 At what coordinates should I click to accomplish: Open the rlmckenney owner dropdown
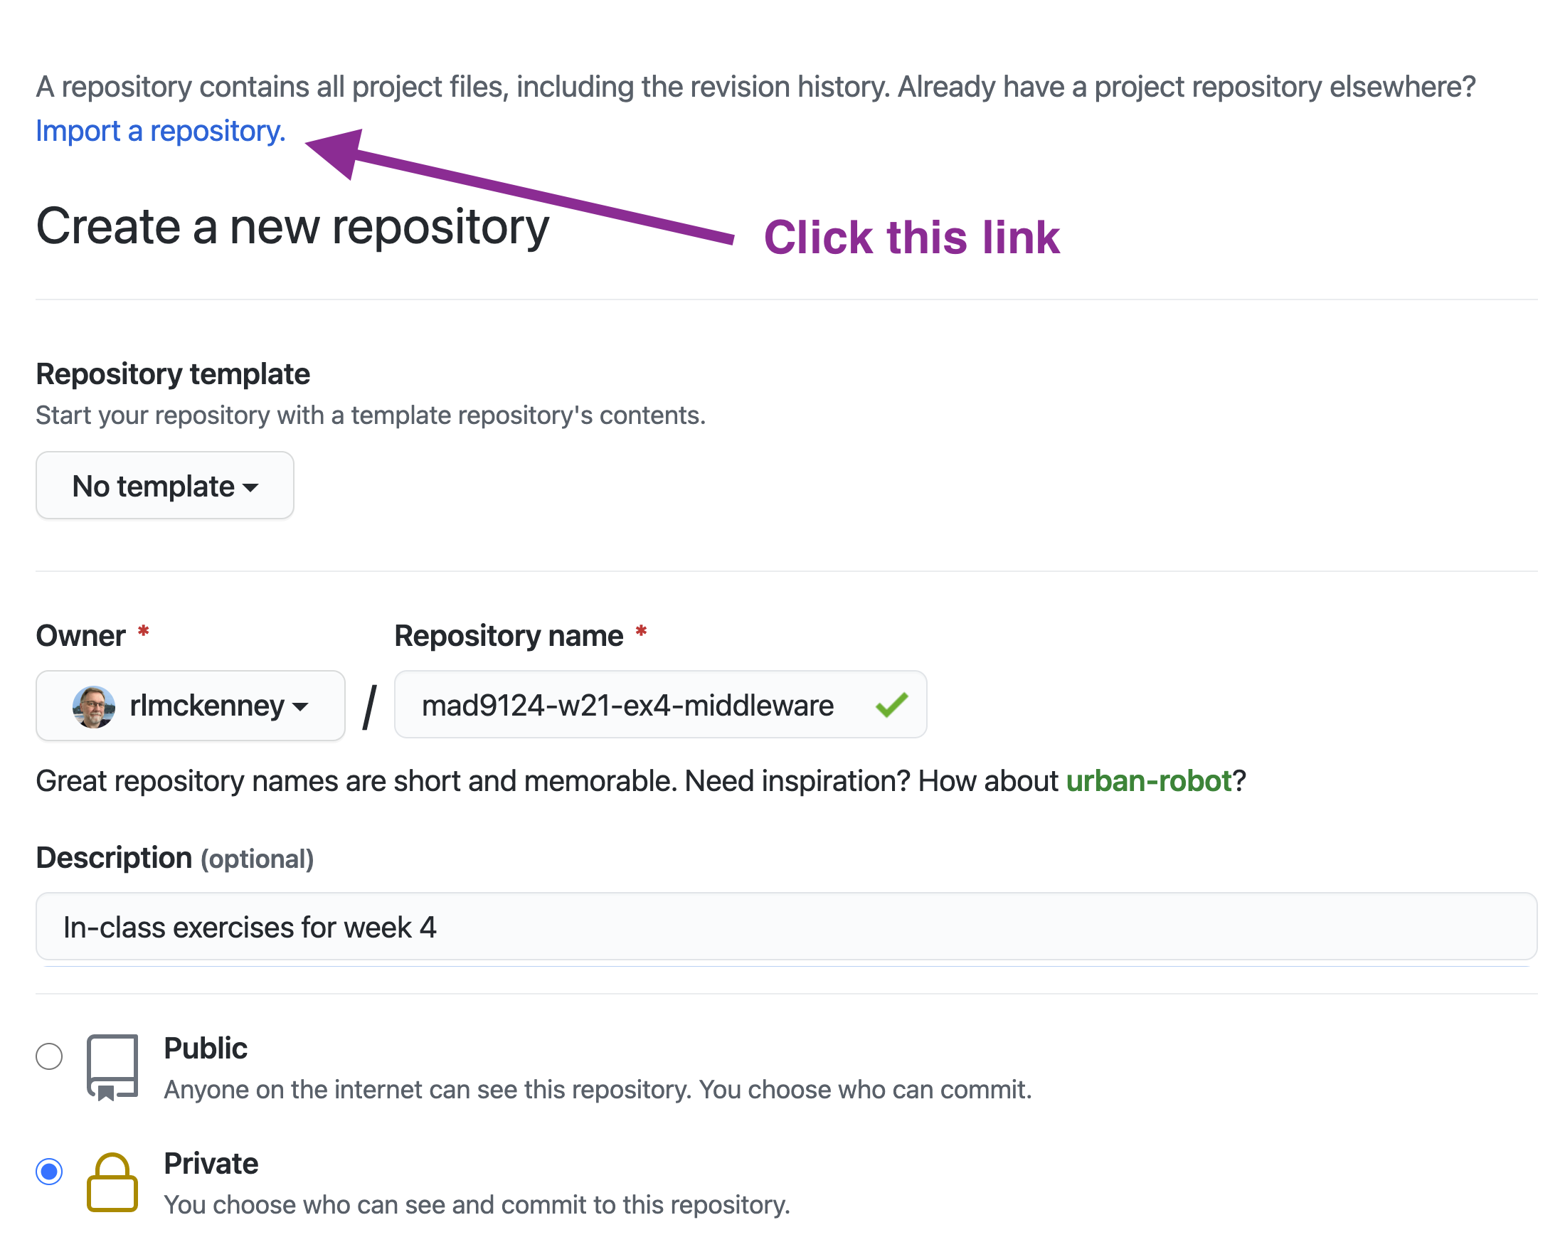190,706
